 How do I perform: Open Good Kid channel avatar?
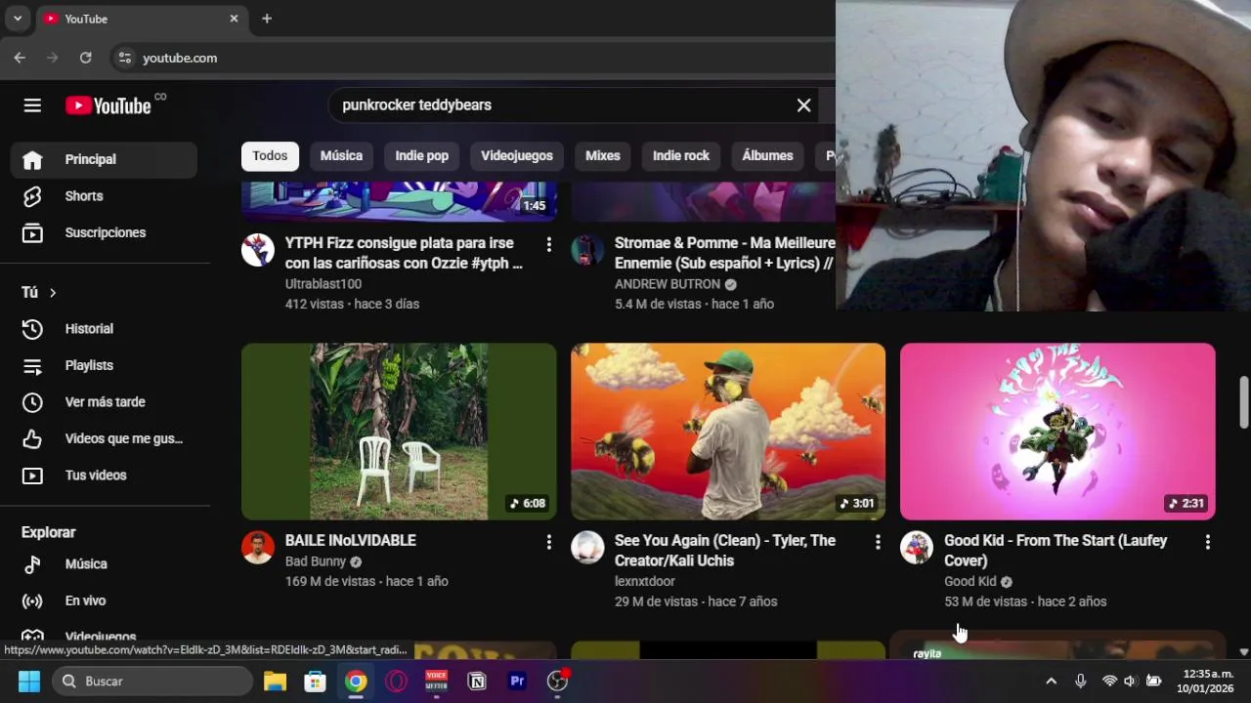(917, 548)
